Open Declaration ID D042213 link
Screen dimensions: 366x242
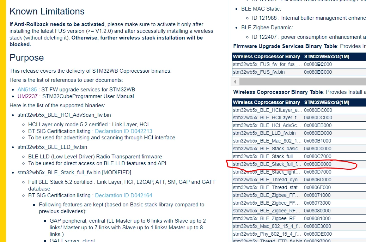click(x=123, y=131)
